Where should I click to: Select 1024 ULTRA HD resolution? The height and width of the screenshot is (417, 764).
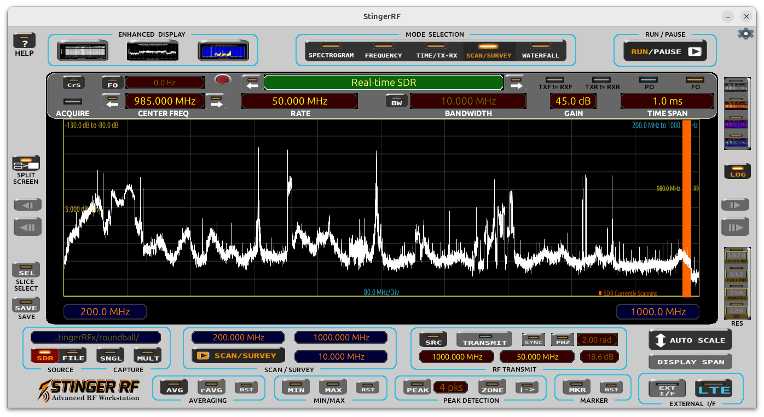coord(736,256)
